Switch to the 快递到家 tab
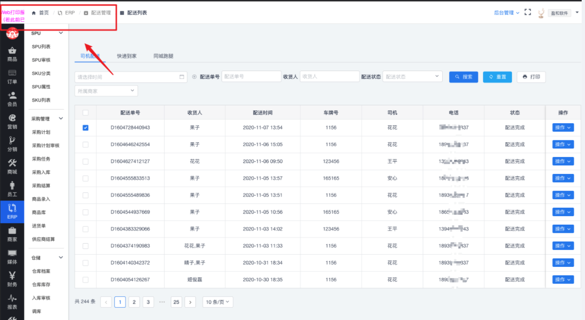The image size is (585, 320). [x=127, y=56]
